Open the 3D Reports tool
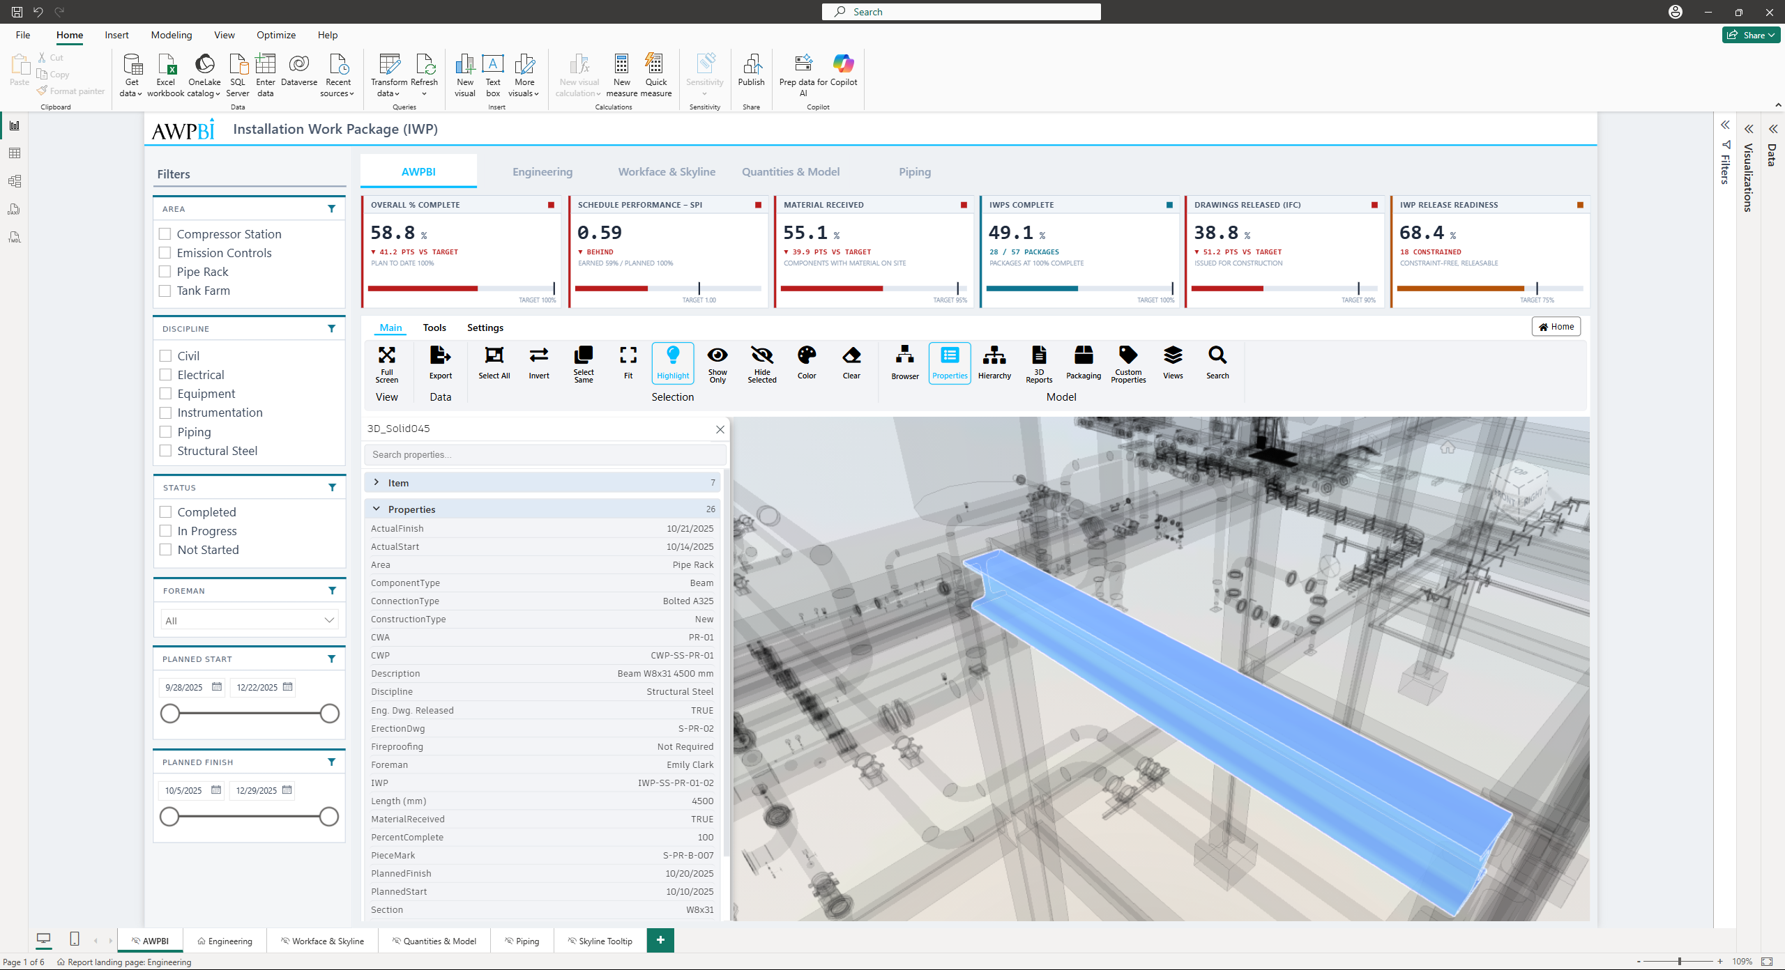This screenshot has width=1785, height=970. point(1039,363)
